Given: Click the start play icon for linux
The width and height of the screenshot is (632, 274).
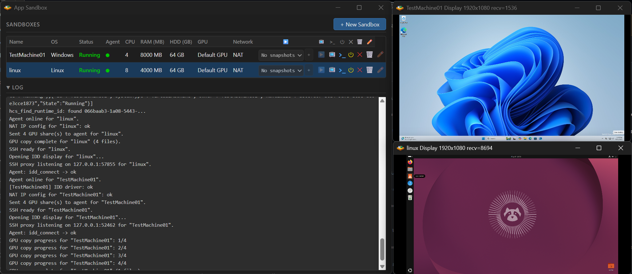Looking at the screenshot, I should coord(321,70).
